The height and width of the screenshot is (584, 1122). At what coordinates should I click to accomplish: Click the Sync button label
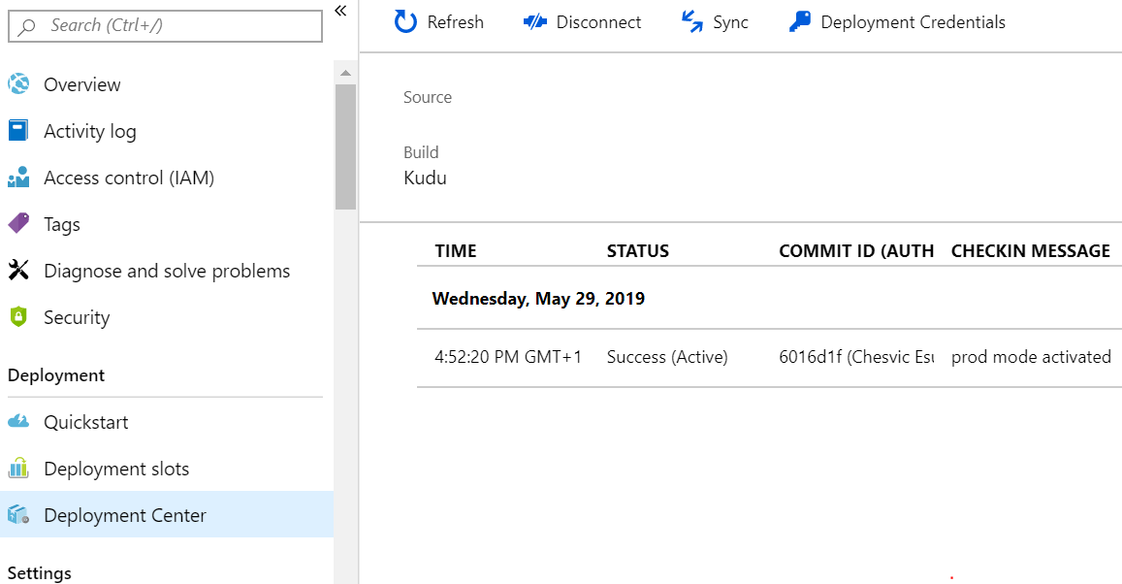tap(730, 23)
